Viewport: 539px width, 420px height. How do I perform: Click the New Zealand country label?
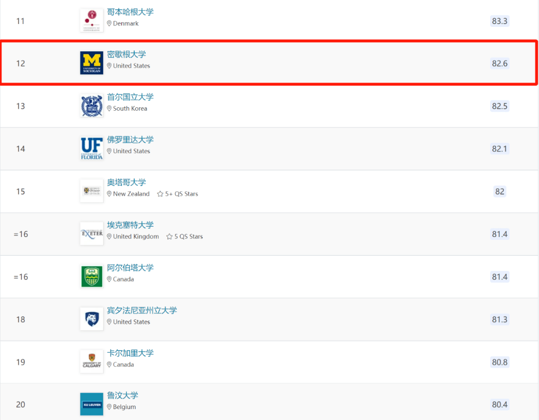[x=131, y=194]
